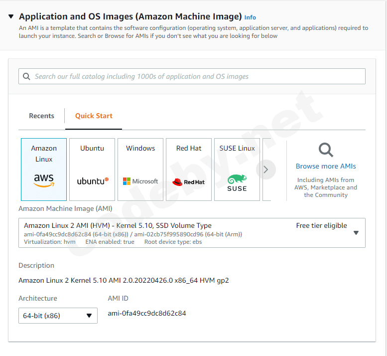Viewport: 387px width, 356px height.
Task: Click the ENA enabled: true text
Action: (x=110, y=242)
